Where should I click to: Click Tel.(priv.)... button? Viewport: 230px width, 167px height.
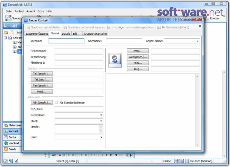(x=42, y=79)
